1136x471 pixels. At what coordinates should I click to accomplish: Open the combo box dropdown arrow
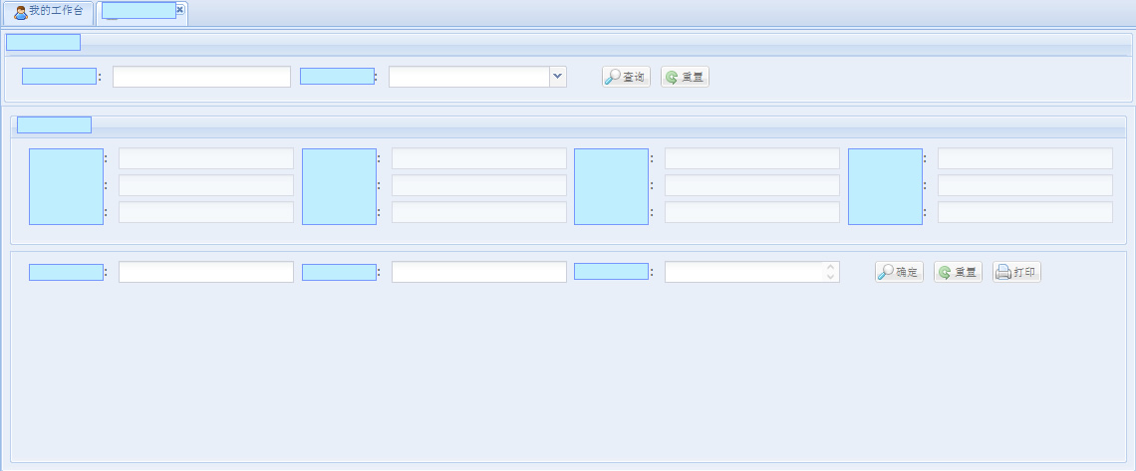click(557, 77)
